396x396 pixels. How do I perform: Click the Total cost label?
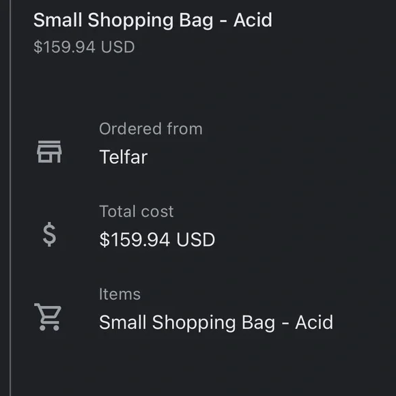tap(137, 212)
